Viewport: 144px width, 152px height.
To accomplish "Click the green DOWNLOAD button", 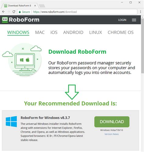I will [112, 122].
